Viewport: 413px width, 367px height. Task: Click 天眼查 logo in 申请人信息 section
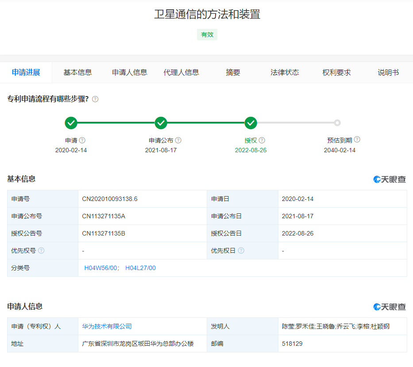(390, 307)
